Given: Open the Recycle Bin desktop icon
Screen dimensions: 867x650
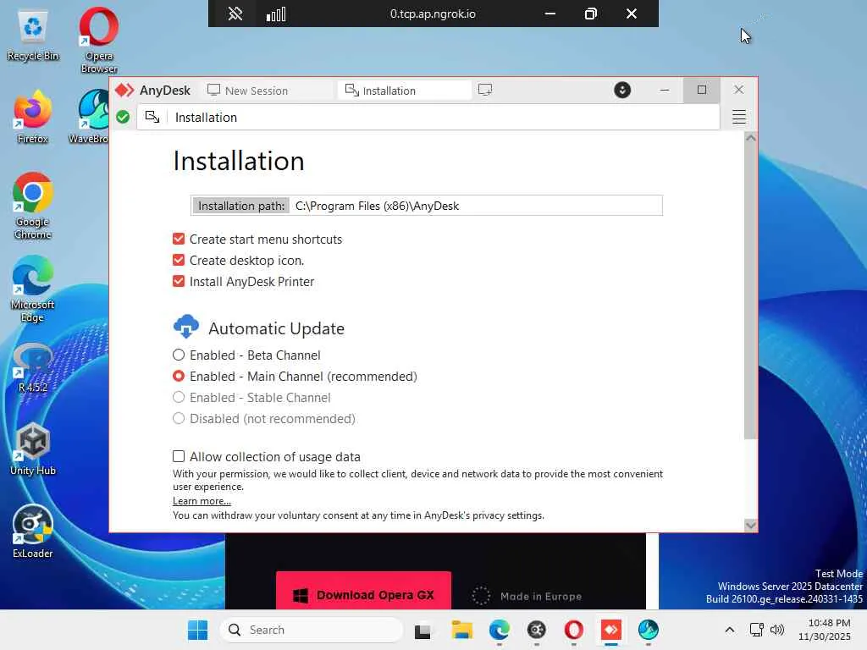Looking at the screenshot, I should 33,36.
